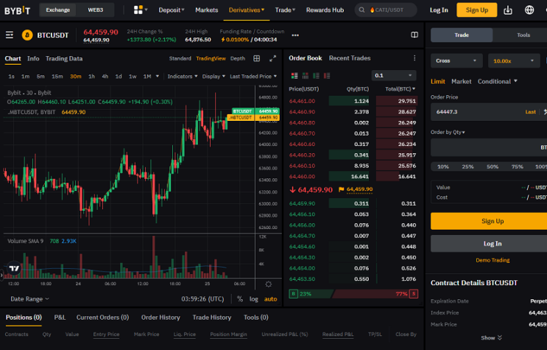Set order quantity to 50%
Image resolution: width=547 pixels, height=350 pixels.
click(x=493, y=167)
